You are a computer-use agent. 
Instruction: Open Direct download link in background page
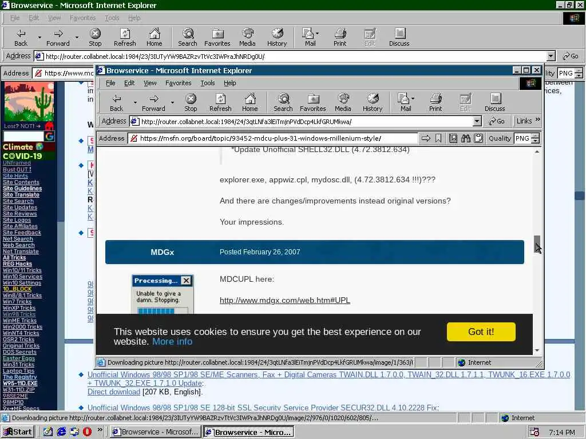[114, 392]
